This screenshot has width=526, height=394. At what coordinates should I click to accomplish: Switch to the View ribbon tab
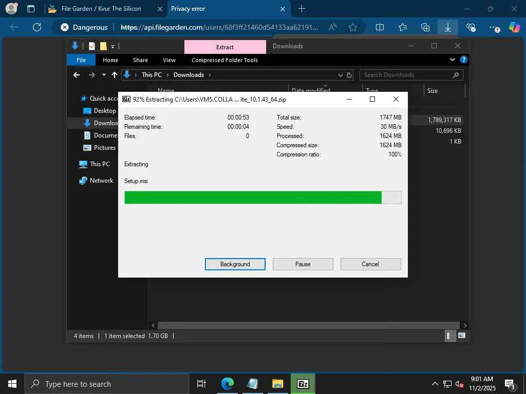(169, 60)
